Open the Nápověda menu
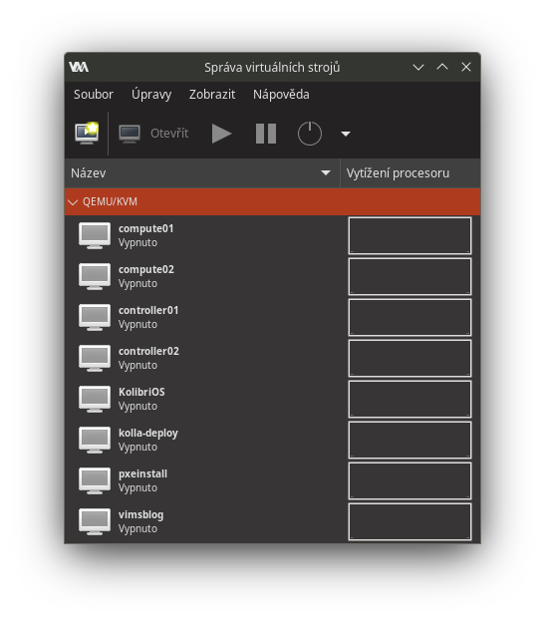 click(x=281, y=95)
